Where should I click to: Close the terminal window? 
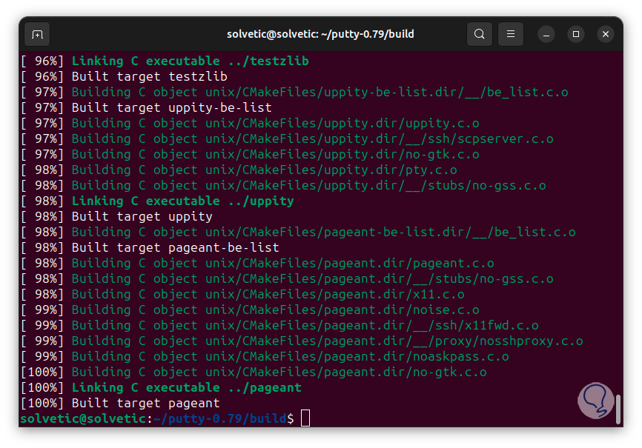[x=606, y=34]
